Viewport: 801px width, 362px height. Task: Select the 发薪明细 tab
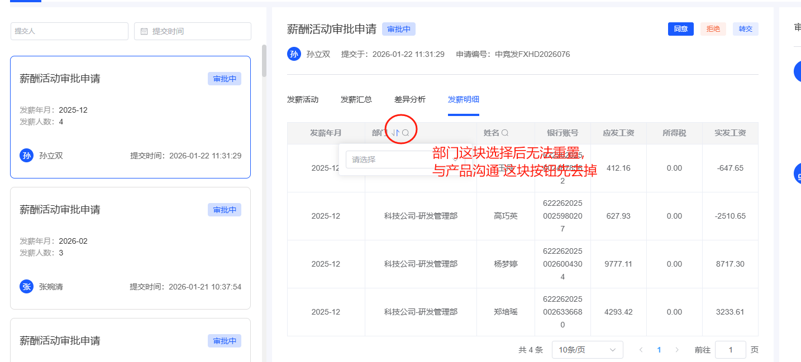[x=464, y=99]
